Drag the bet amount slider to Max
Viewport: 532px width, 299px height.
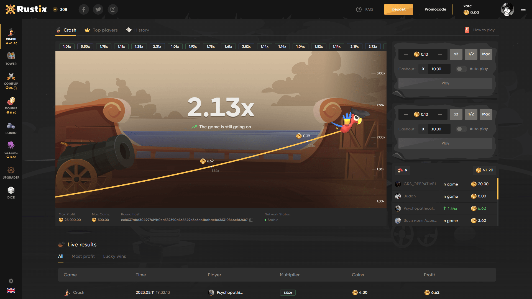coord(486,54)
